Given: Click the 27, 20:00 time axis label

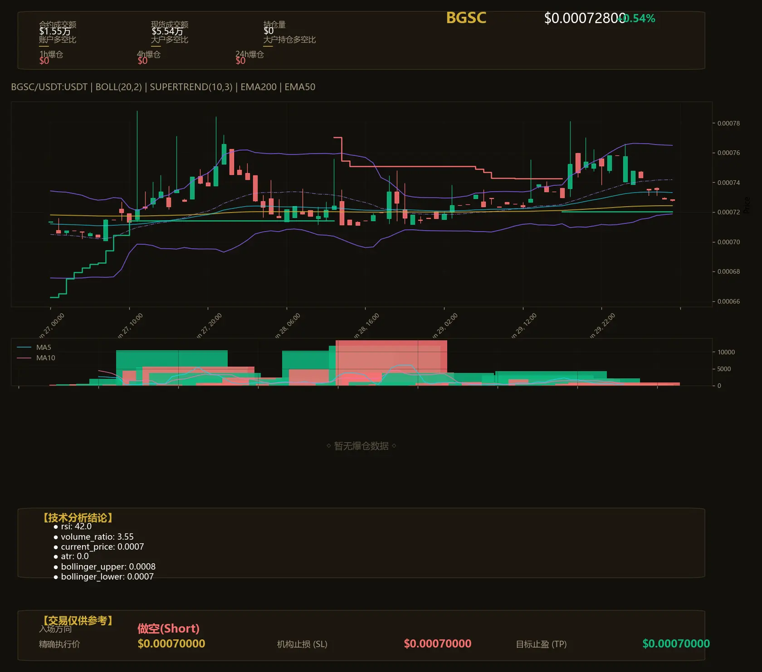Looking at the screenshot, I should click(x=209, y=326).
